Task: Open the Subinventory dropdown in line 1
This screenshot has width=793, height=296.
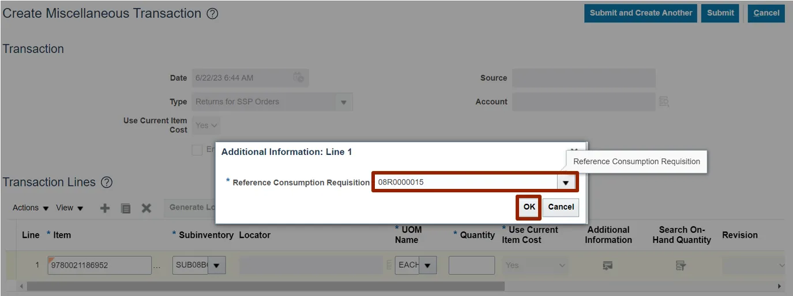Action: pyautogui.click(x=216, y=265)
